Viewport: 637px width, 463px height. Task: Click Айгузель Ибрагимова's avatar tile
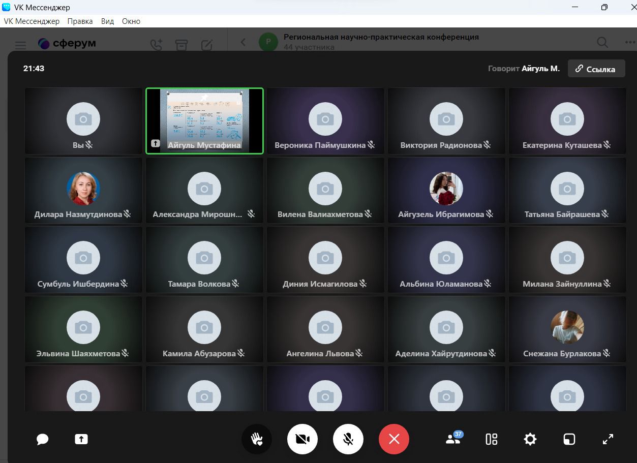[446, 190]
